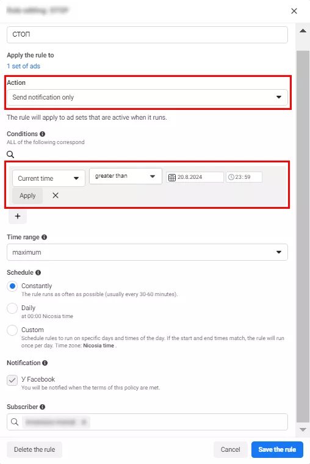Click the Time range info icon
310x464 pixels.
[44, 237]
